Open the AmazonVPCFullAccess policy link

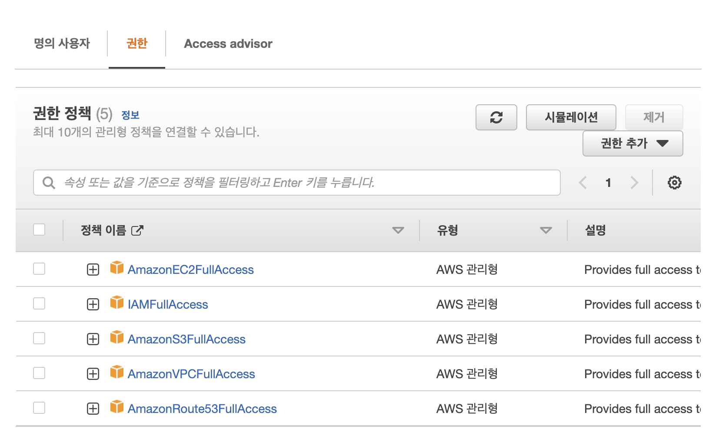pos(191,374)
